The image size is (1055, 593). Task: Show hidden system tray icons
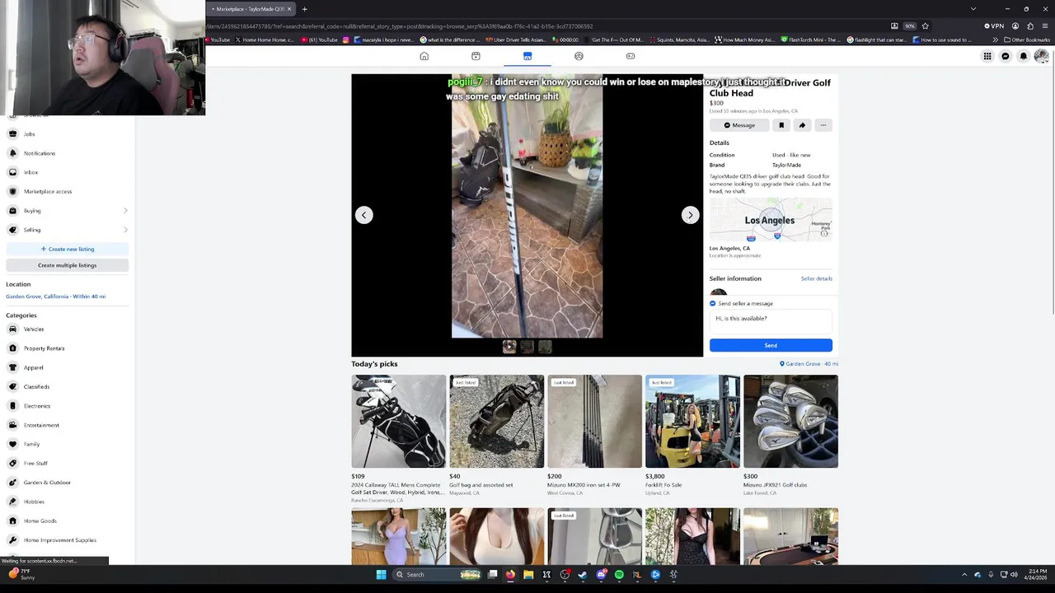pos(964,574)
